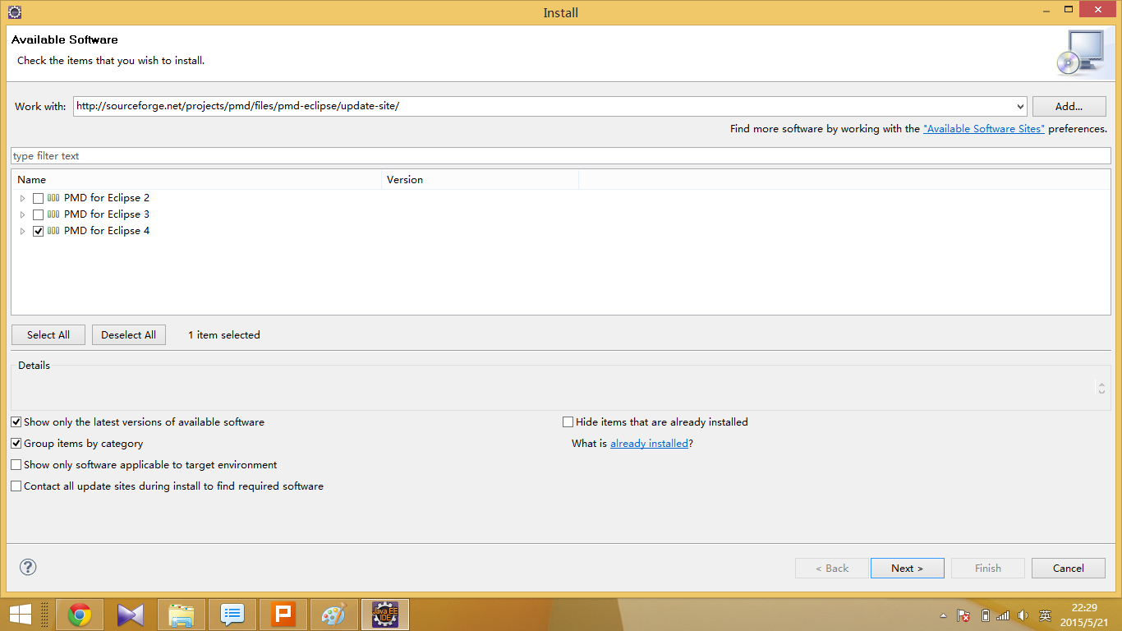
Task: Click the PMD for Eclipse 3 category icon
Action: point(53,214)
